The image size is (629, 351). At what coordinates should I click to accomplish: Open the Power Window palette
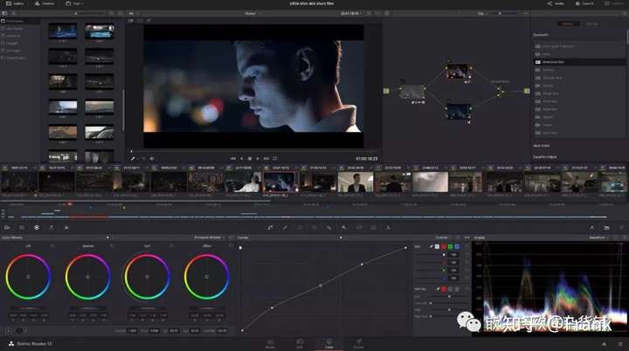[x=300, y=227]
